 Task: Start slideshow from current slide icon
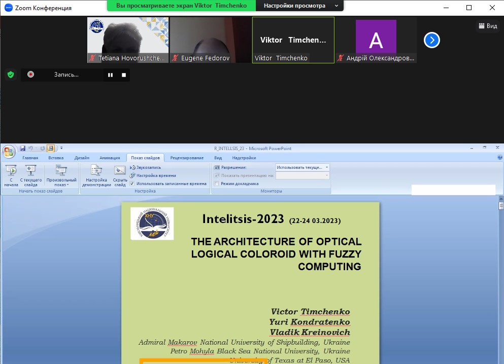(x=31, y=175)
